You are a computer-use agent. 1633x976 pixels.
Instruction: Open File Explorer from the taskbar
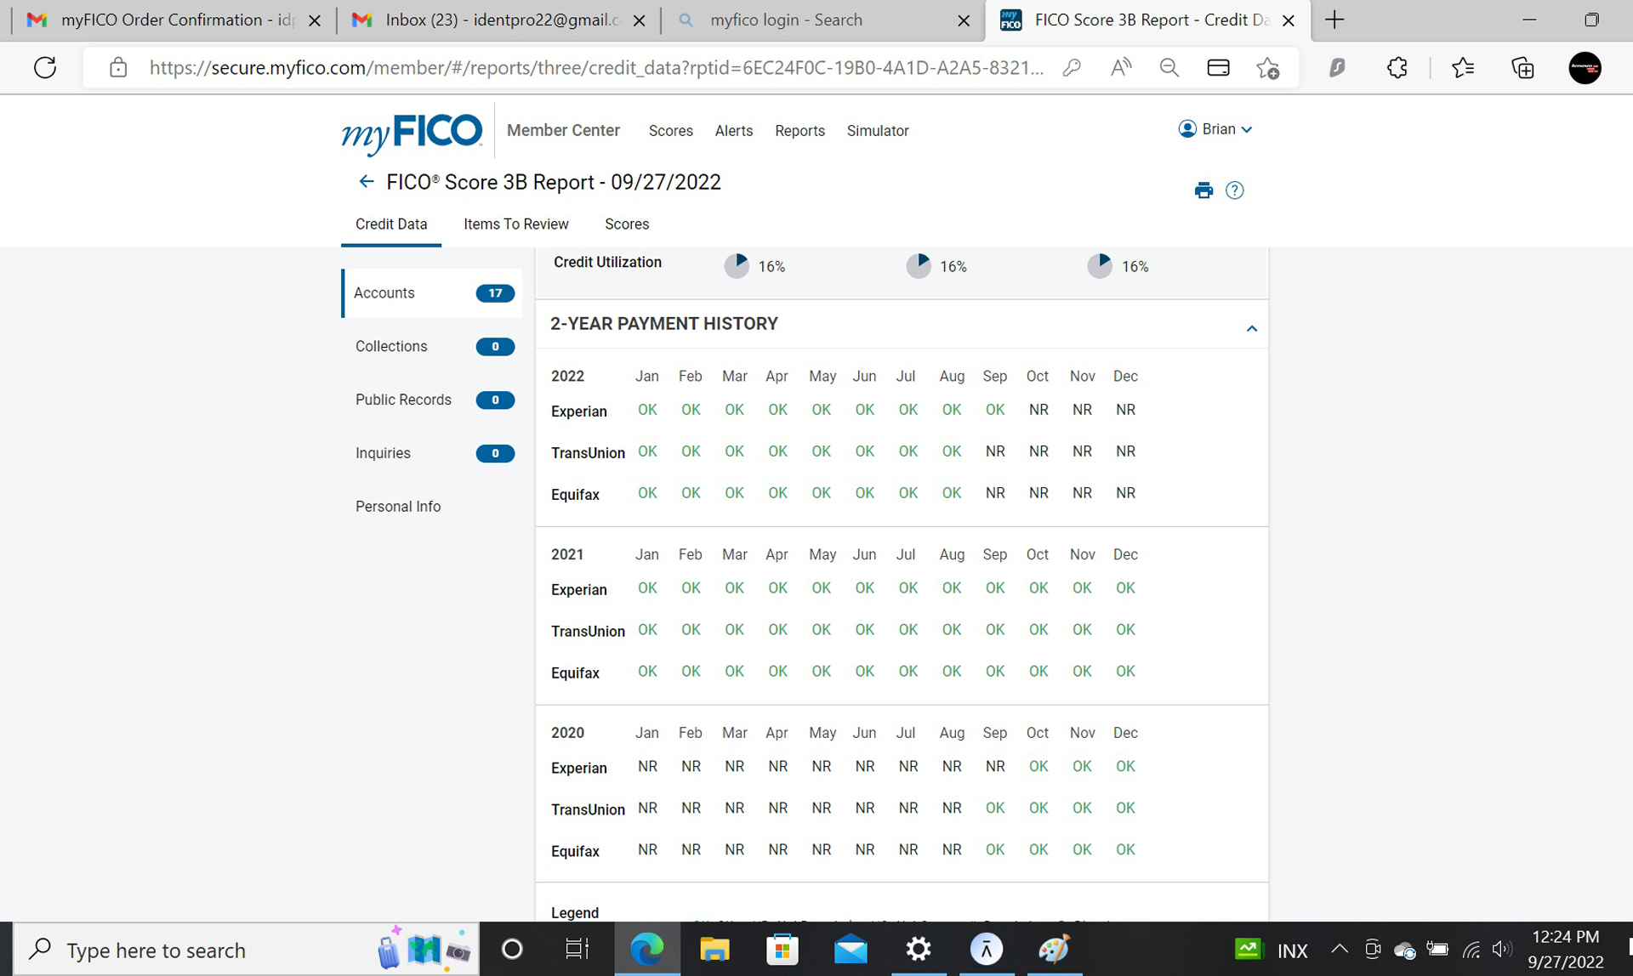[714, 950]
